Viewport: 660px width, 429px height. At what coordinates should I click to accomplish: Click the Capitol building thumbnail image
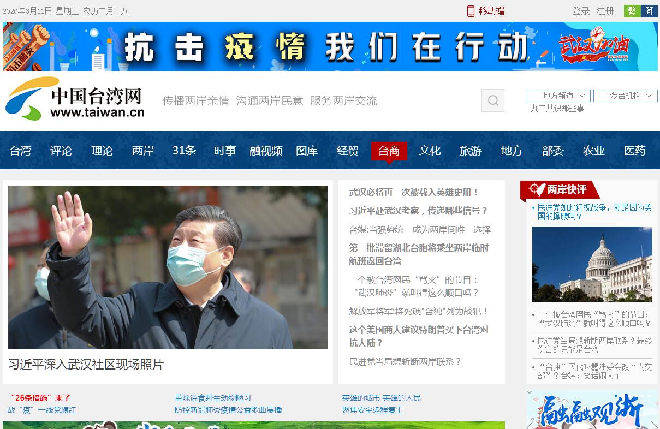tap(592, 264)
